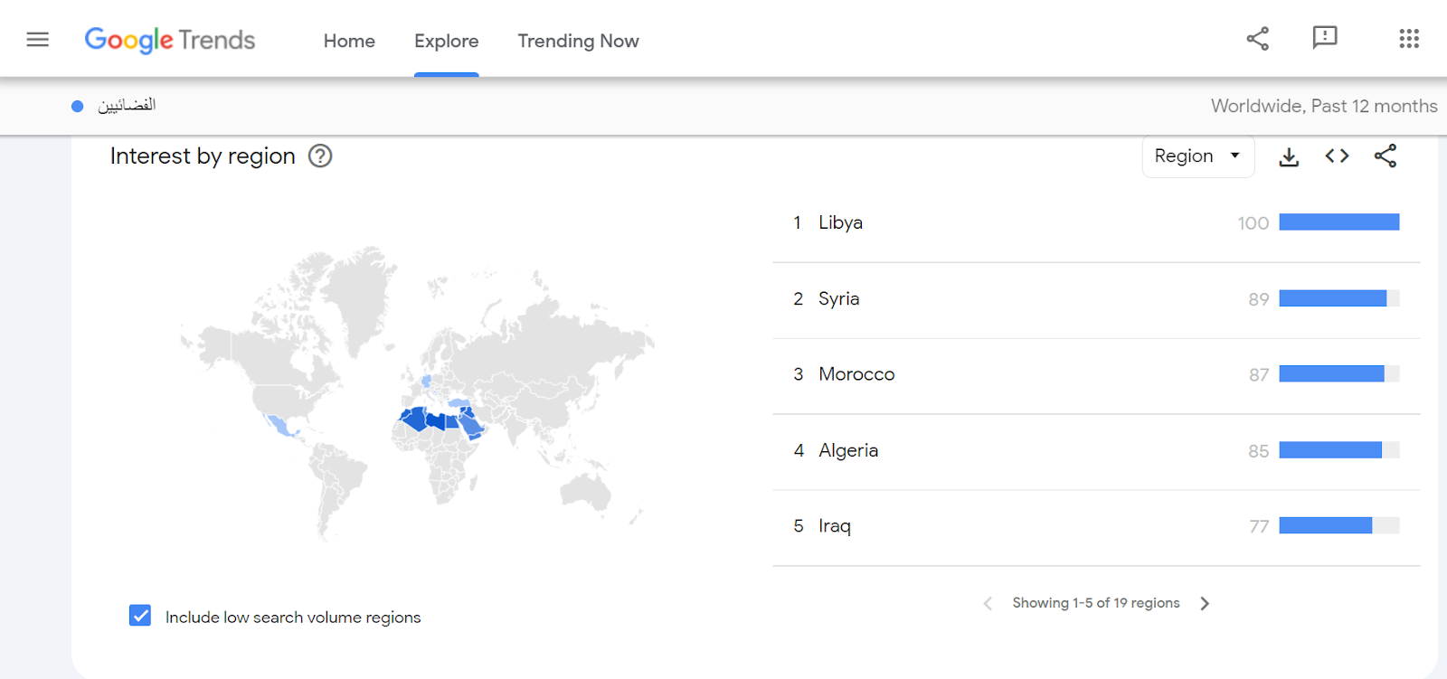Open the embed code icon
Image resolution: width=1447 pixels, height=679 pixels.
[x=1337, y=156]
